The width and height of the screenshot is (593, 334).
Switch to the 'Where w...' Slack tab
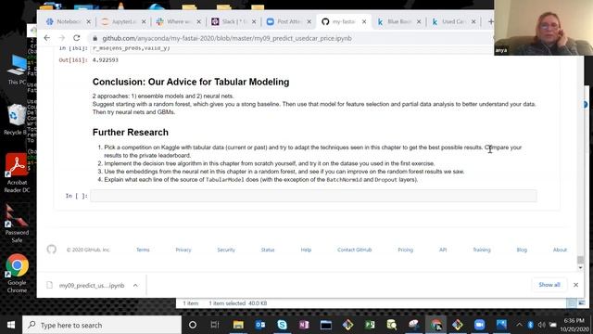pos(179,21)
